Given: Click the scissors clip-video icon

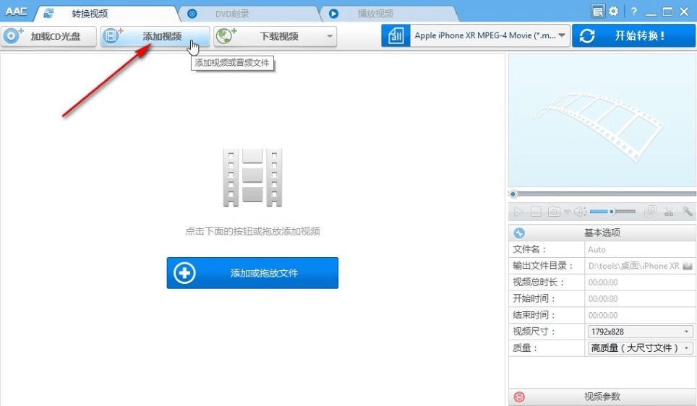Looking at the screenshot, I should point(669,212).
